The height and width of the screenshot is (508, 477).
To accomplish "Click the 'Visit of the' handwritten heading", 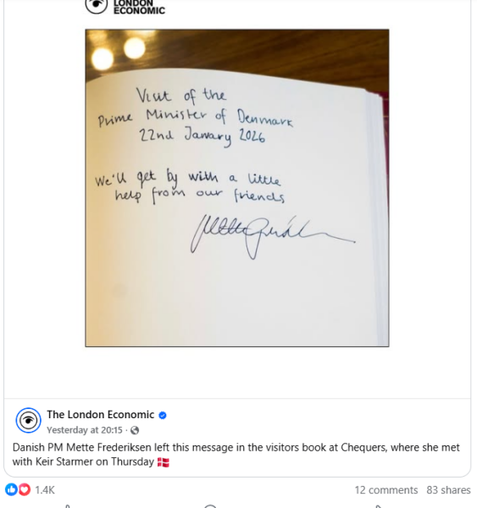I will 181,95.
